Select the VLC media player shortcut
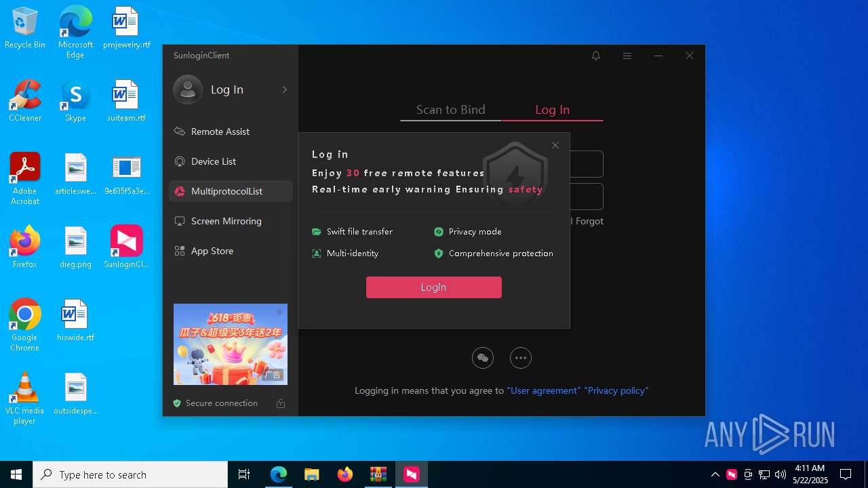The width and height of the screenshot is (868, 488). point(25,399)
